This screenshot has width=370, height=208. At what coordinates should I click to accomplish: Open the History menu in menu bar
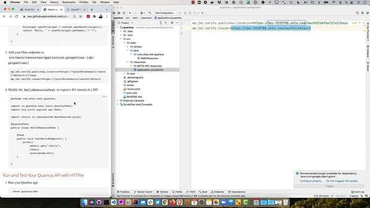[54, 2]
